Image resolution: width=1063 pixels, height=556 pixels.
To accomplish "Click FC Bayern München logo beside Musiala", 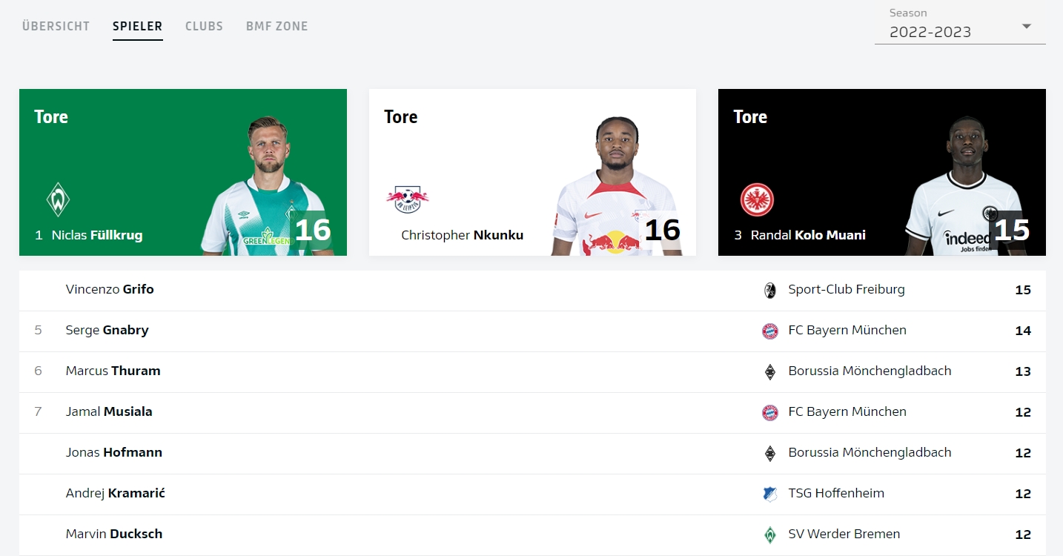I will 770,413.
